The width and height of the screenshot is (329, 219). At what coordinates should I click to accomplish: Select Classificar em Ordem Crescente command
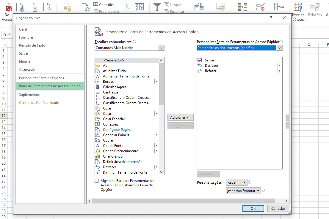click(127, 98)
